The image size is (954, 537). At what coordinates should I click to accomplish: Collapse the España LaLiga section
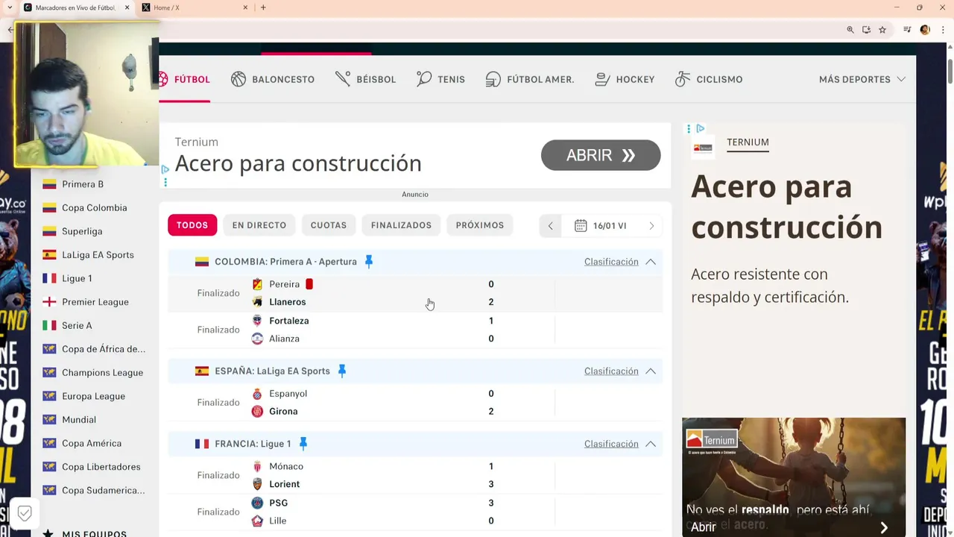651,371
